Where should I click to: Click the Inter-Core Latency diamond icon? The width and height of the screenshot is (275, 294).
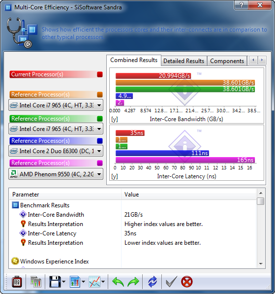pos(23,233)
